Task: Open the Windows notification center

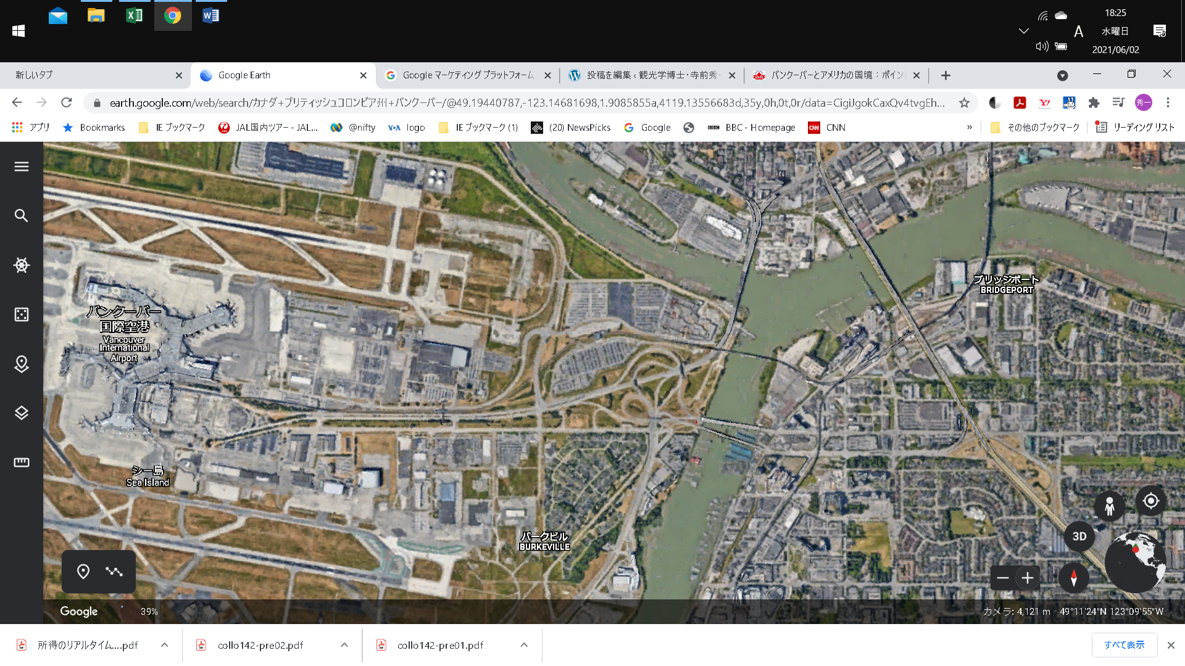Action: [x=1160, y=31]
